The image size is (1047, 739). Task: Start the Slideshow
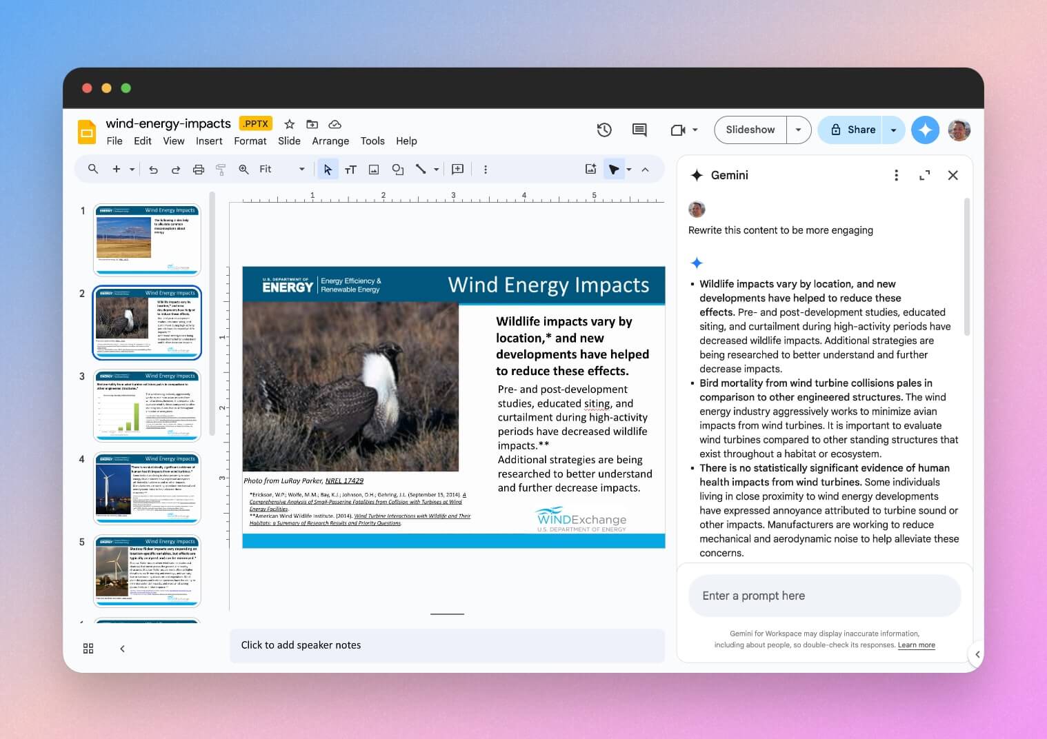(750, 130)
